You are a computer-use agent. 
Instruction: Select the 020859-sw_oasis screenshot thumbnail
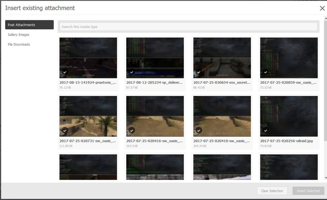click(289, 58)
